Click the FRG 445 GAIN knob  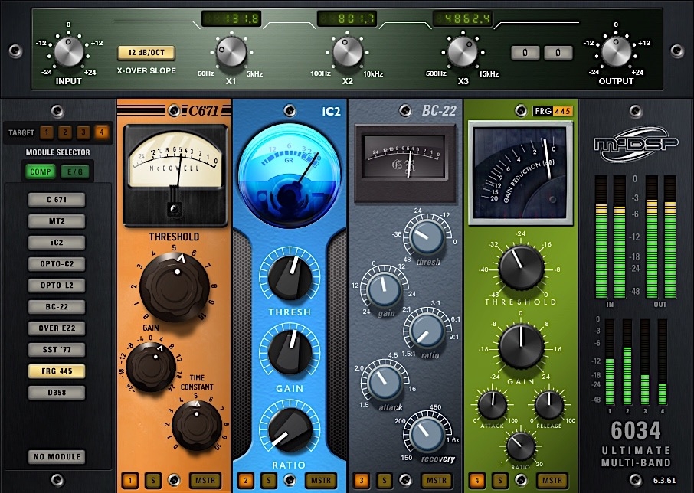coord(521,346)
